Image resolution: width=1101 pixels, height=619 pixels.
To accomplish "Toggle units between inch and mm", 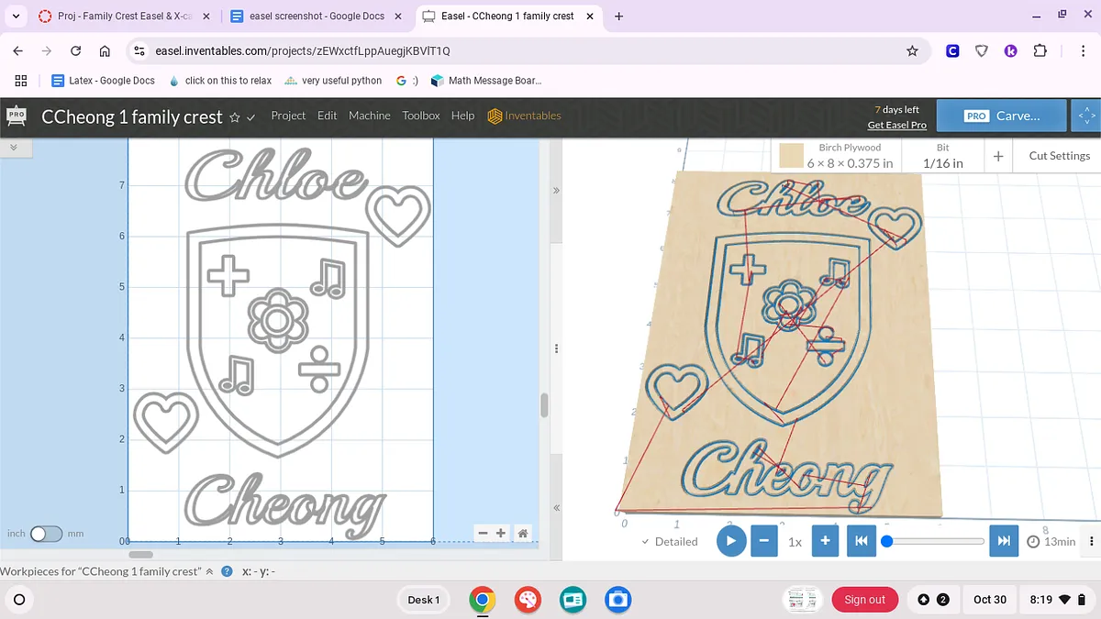I will [46, 534].
